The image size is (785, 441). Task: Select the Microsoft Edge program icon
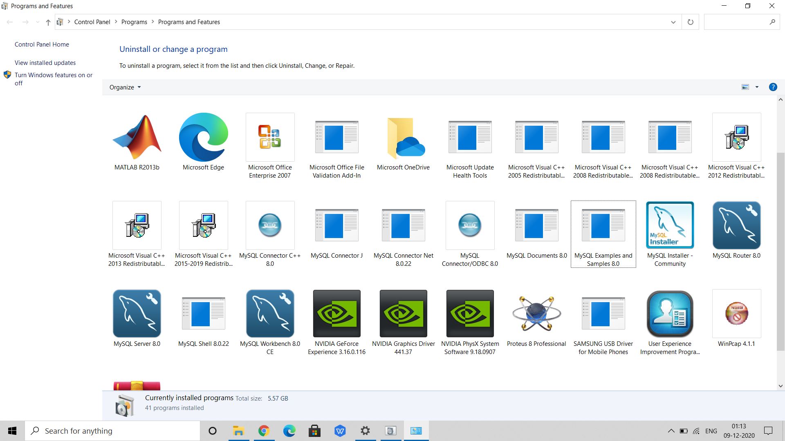[203, 137]
